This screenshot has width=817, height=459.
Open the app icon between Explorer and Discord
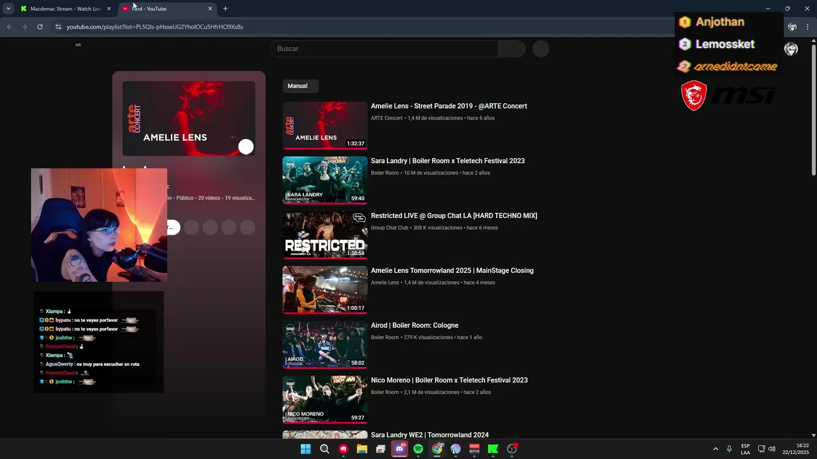click(381, 449)
